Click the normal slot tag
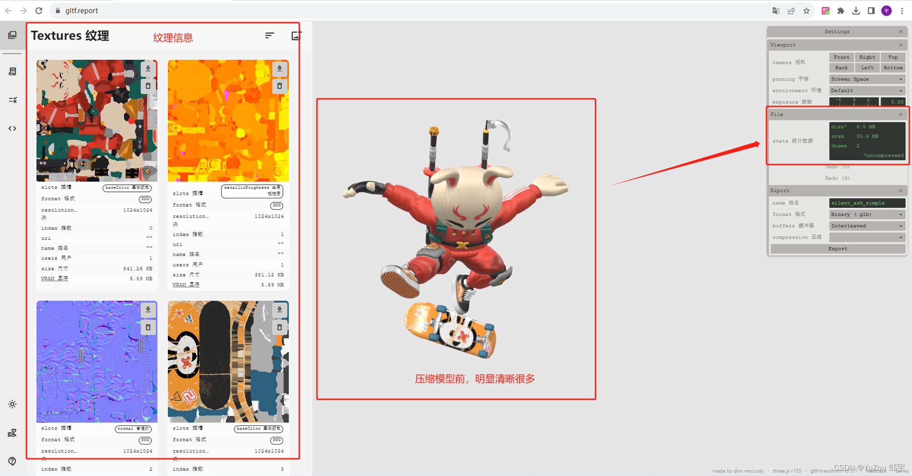912x476 pixels. [x=133, y=429]
